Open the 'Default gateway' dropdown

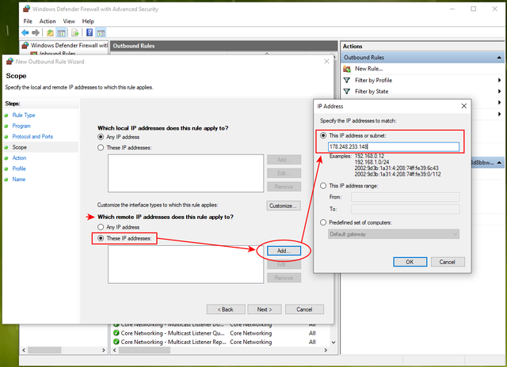[x=394, y=234]
